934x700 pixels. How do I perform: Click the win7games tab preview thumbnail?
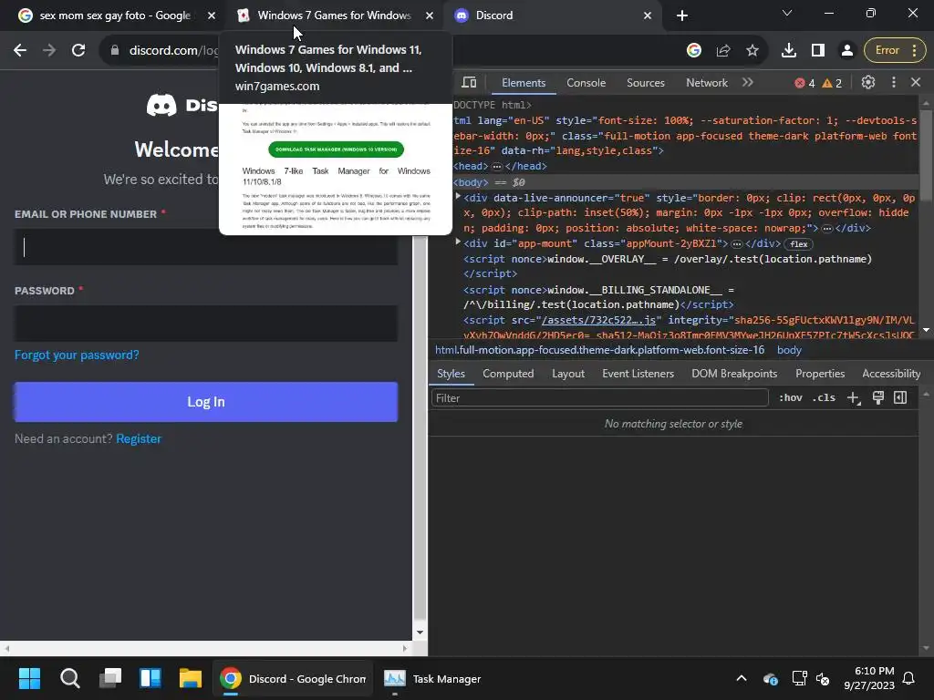coord(336,169)
